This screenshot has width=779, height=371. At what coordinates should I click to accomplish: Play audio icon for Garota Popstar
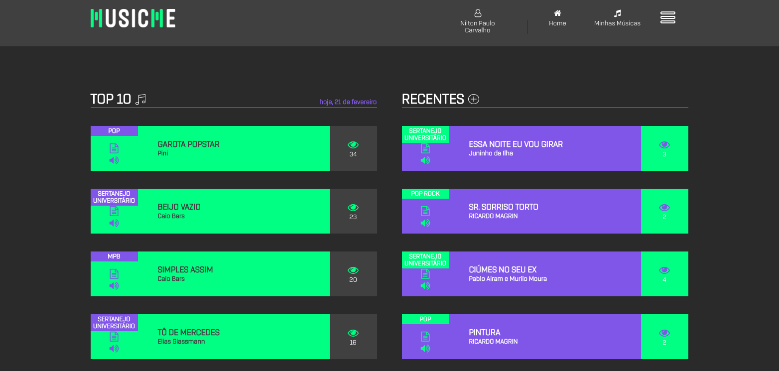point(114,160)
